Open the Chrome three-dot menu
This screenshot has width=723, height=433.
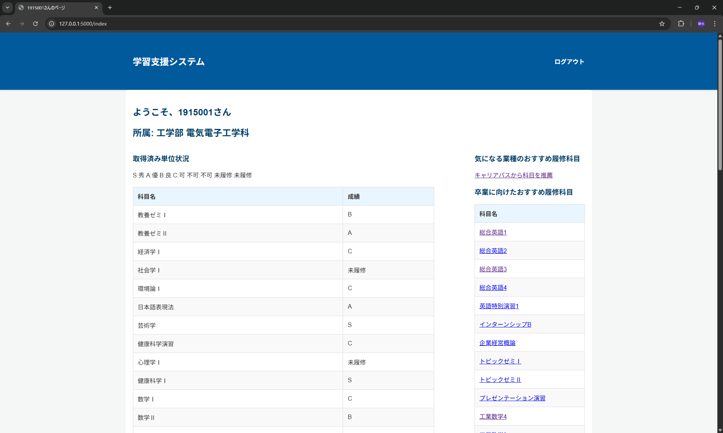[715, 24]
